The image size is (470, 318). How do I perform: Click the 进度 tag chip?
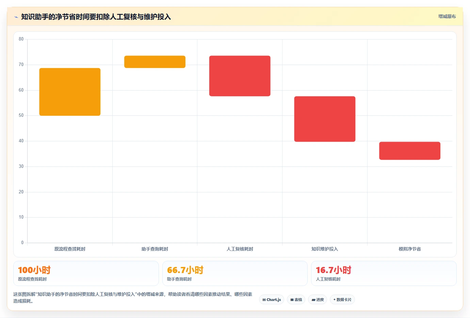[318, 300]
